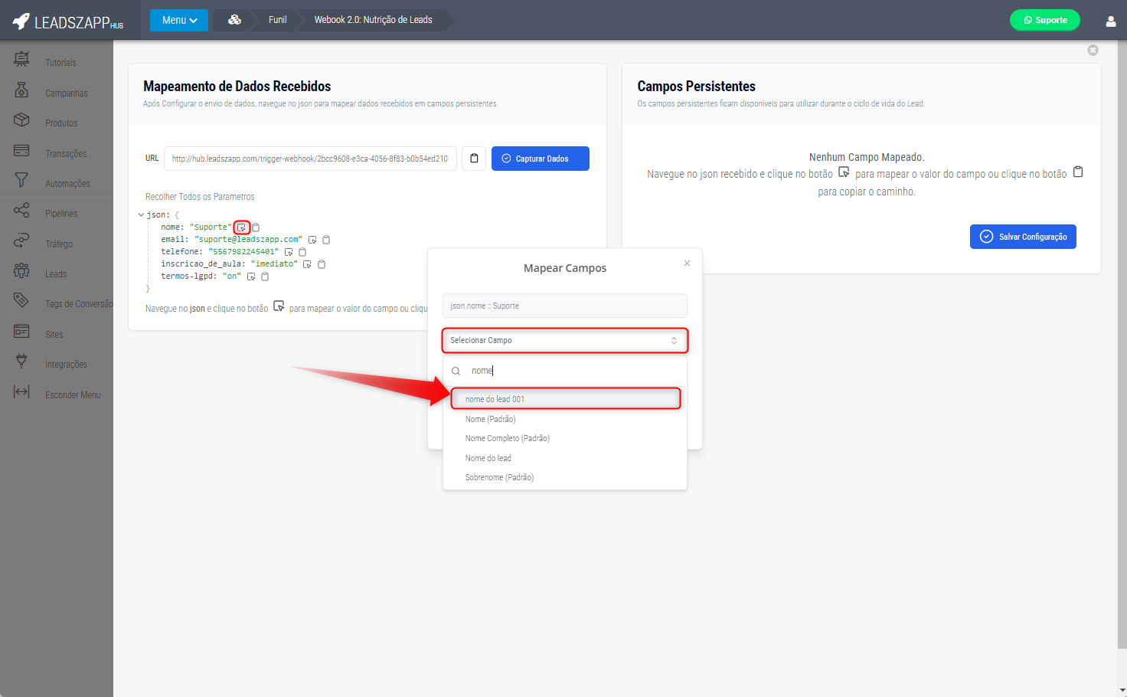Click the cubes icon in the breadcrumb
This screenshot has height=697, width=1127.
point(234,20)
